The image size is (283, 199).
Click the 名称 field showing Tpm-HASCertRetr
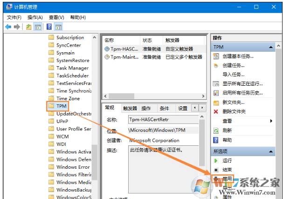163,119
